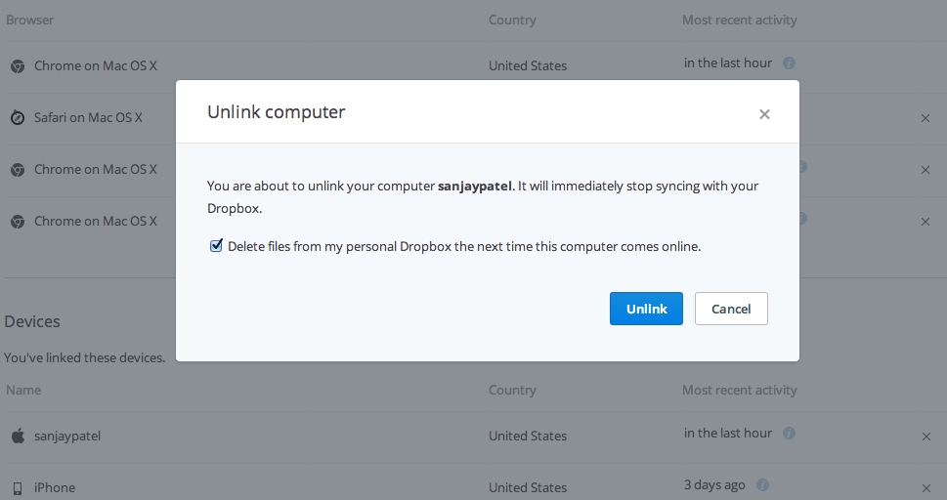Image resolution: width=947 pixels, height=500 pixels.
Task: Click the Safari browser icon
Action: pos(18,117)
